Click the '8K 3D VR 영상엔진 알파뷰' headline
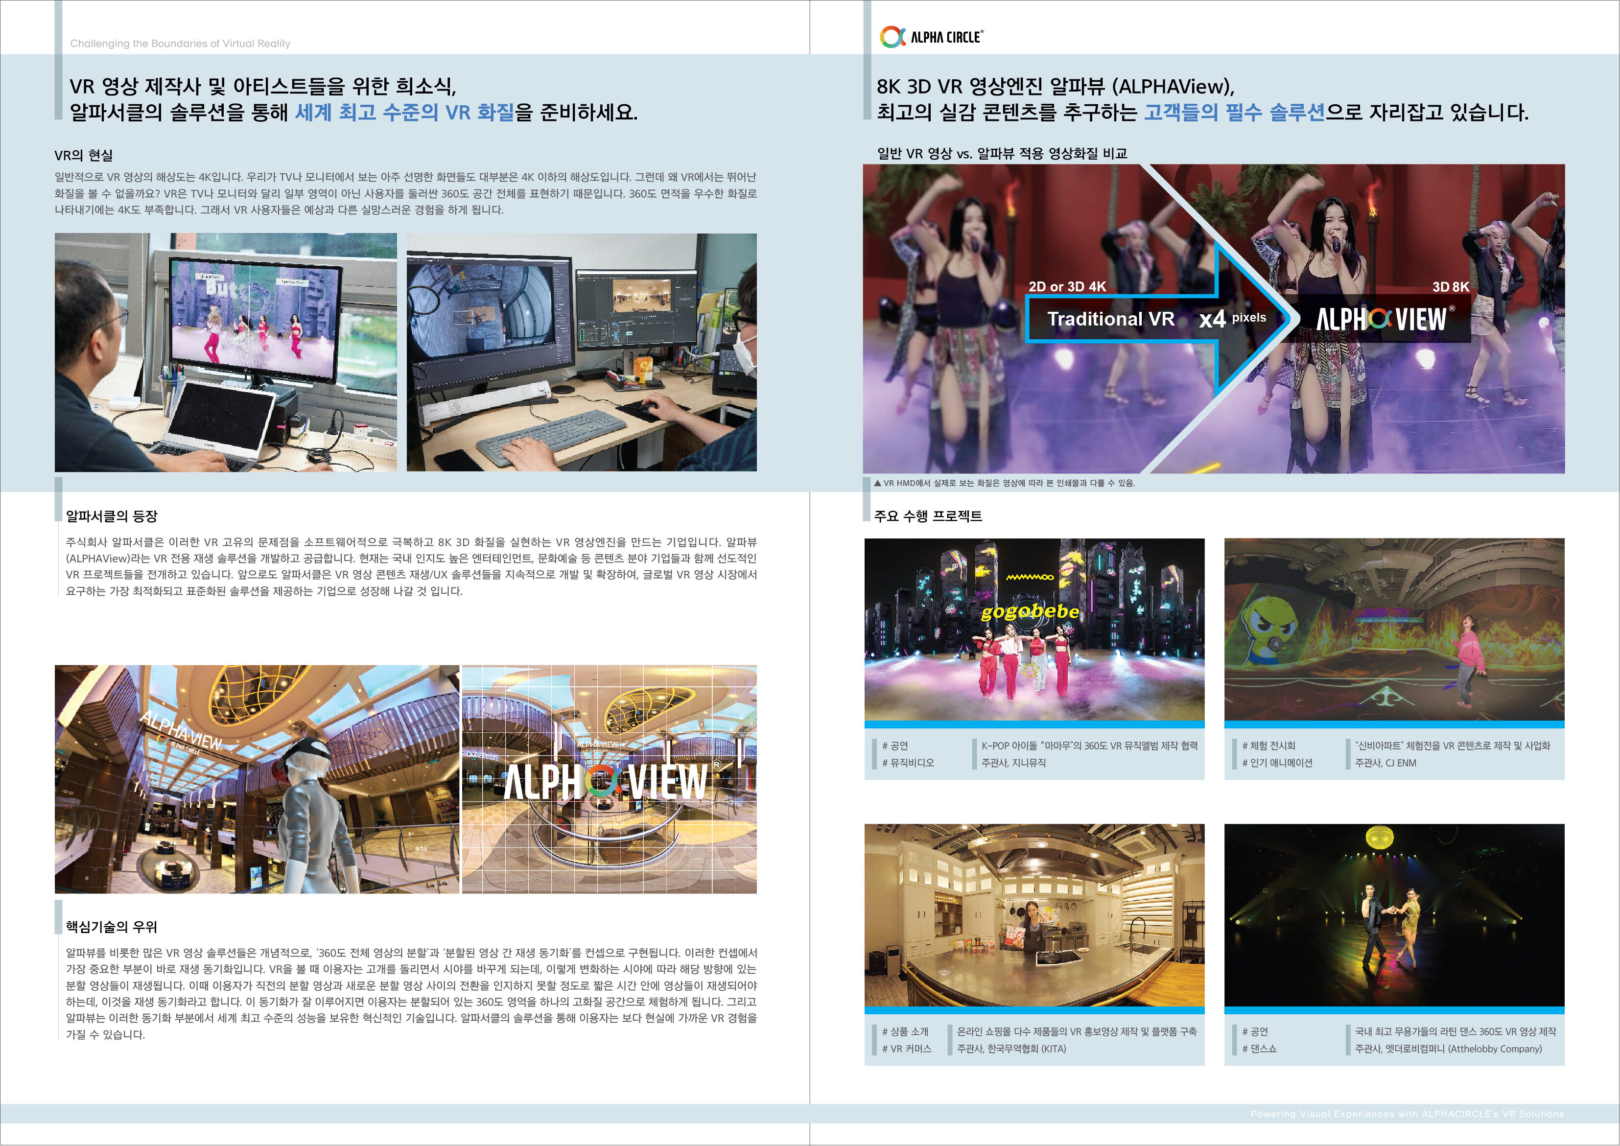Viewport: 1620px width, 1146px height. pyautogui.click(x=1056, y=86)
